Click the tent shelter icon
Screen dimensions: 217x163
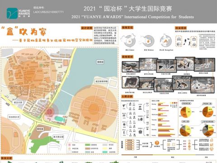[x=194, y=44]
